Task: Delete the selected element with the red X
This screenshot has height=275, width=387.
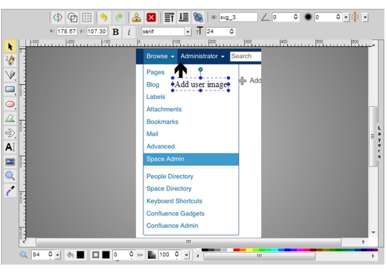Action: point(151,17)
